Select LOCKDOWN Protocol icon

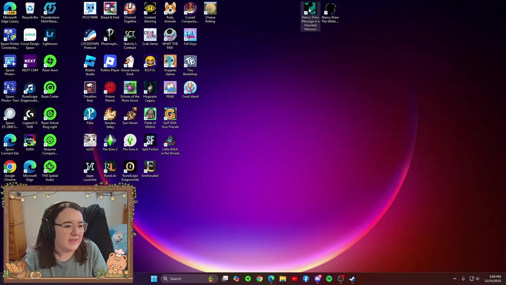click(x=90, y=39)
